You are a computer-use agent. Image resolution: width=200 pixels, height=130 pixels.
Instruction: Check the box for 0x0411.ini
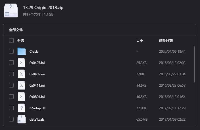11,85
